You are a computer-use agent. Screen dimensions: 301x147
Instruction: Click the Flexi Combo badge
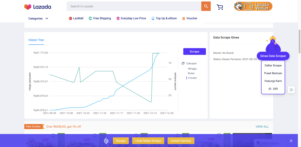tap(34, 127)
